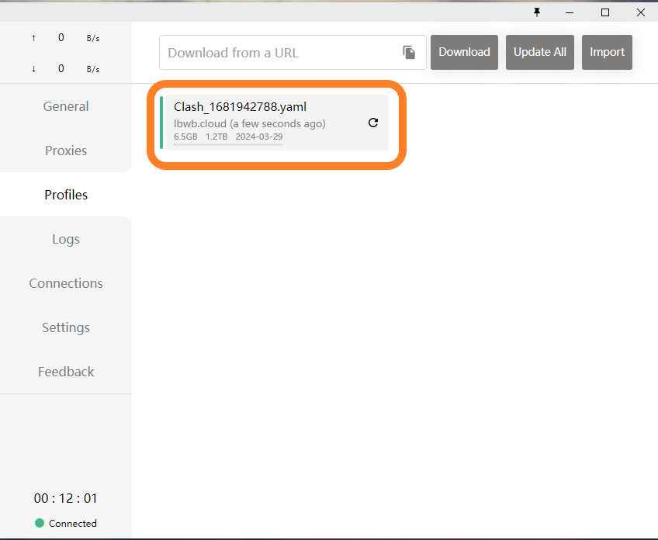Maximize the Clash window
This screenshot has height=540, width=658.
point(605,12)
